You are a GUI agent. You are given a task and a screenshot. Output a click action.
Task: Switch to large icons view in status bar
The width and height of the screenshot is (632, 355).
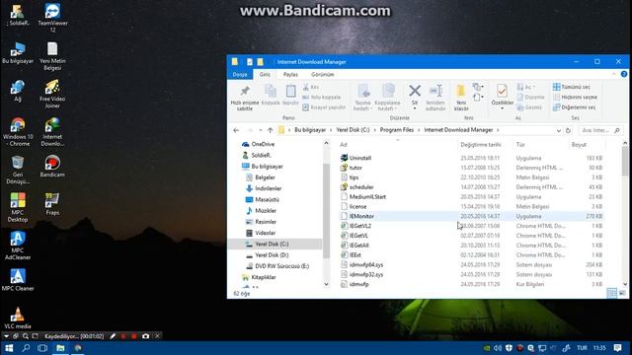click(623, 294)
